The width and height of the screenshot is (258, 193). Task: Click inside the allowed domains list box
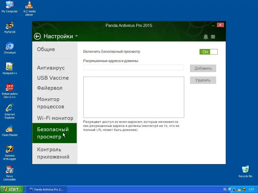pyautogui.click(x=134, y=97)
